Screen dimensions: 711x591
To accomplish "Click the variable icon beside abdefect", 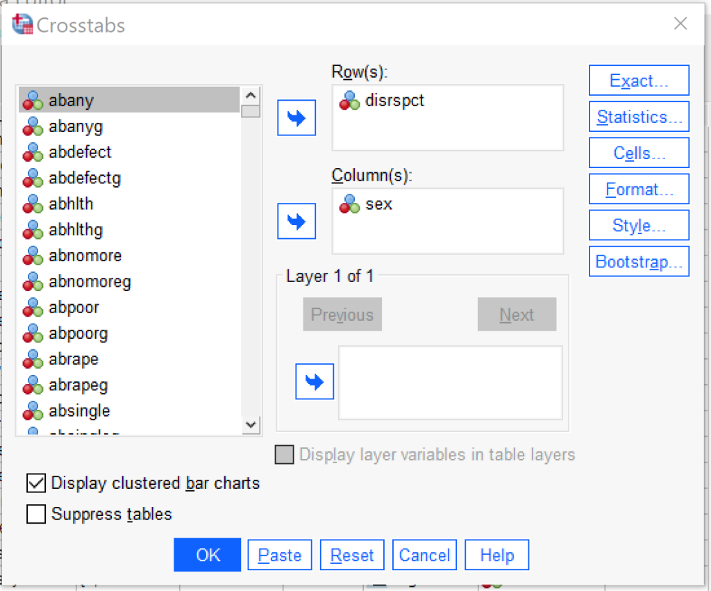I will 32,152.
